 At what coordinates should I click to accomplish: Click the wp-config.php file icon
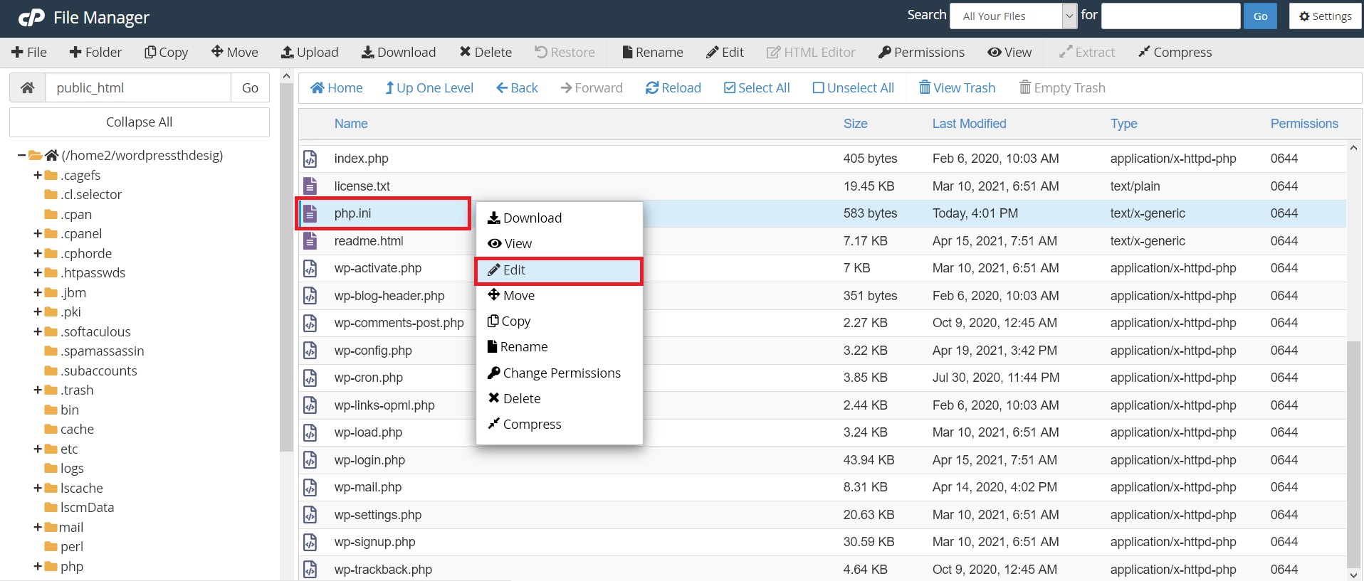(x=310, y=351)
